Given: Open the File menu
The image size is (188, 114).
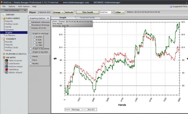Looking at the screenshot, I should pos(4,6).
